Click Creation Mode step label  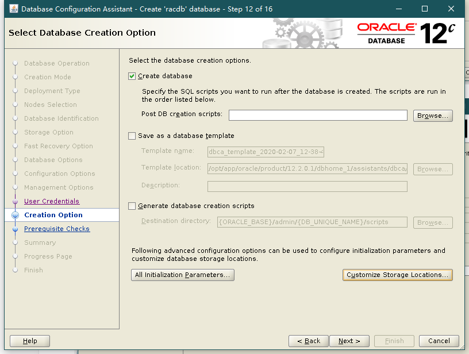[48, 77]
